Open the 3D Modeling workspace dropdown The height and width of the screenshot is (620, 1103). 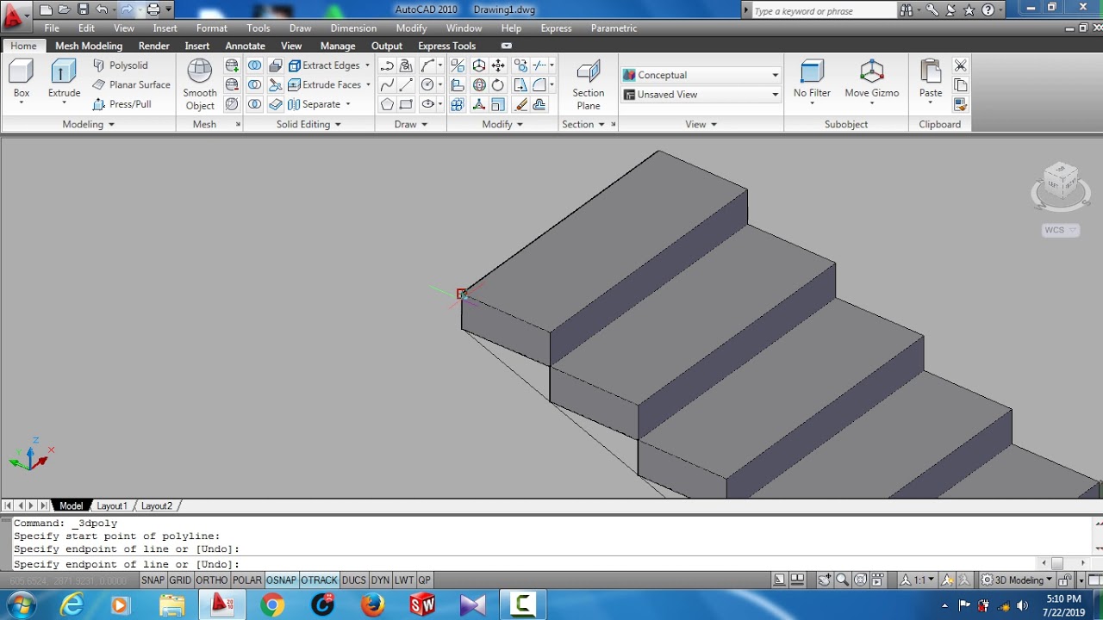(x=1018, y=580)
